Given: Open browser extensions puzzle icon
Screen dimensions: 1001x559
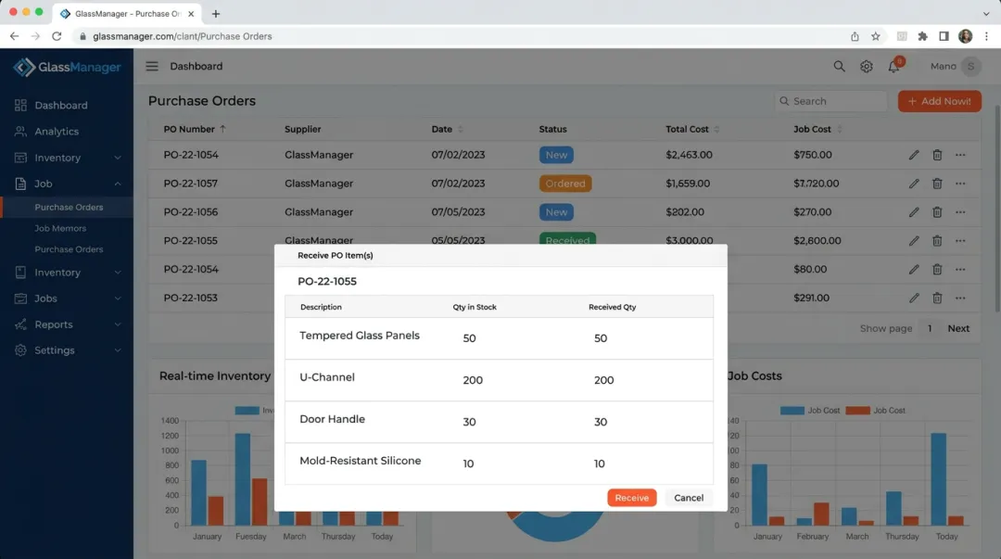Looking at the screenshot, I should tap(922, 36).
